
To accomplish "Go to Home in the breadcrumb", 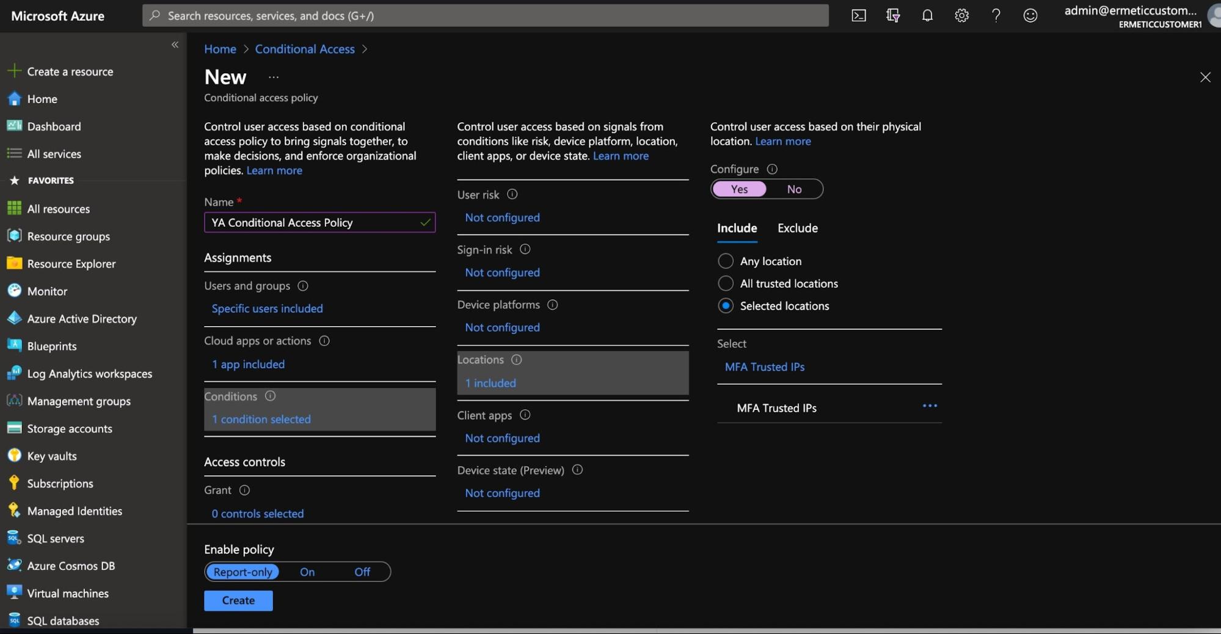I will coord(220,49).
